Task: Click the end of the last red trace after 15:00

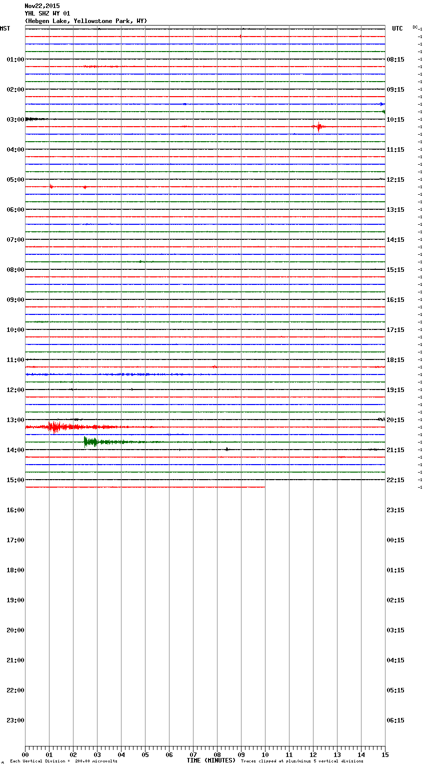Action: pos(264,487)
